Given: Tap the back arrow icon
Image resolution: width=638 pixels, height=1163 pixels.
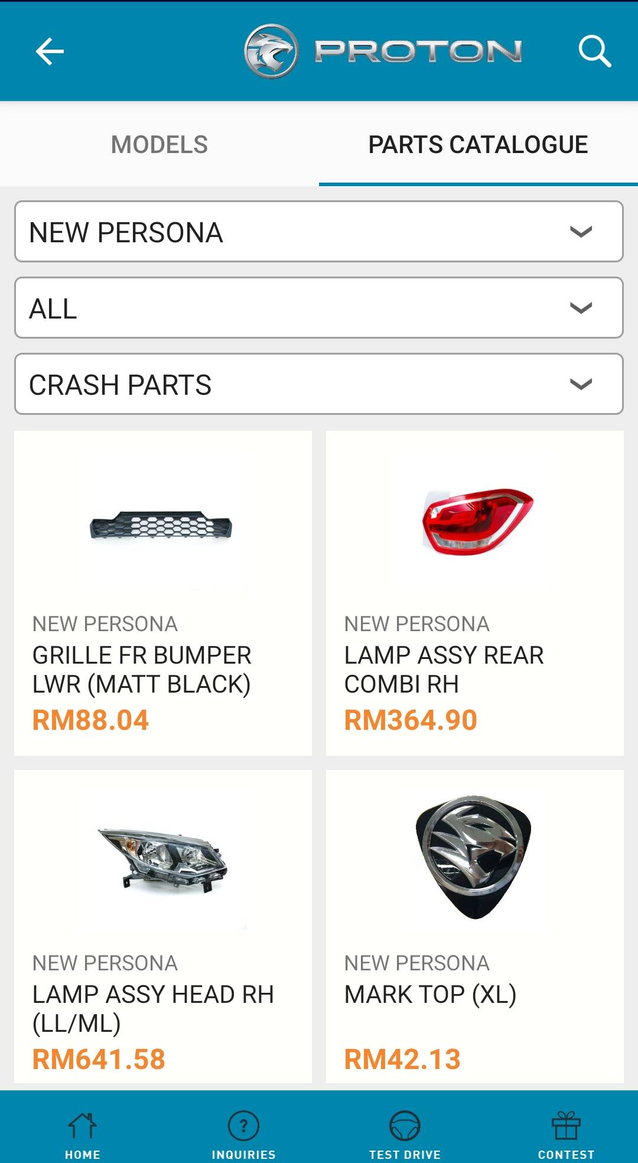Looking at the screenshot, I should (x=50, y=51).
